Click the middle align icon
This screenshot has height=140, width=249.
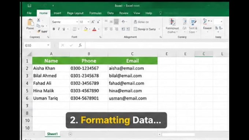[x=111, y=22]
